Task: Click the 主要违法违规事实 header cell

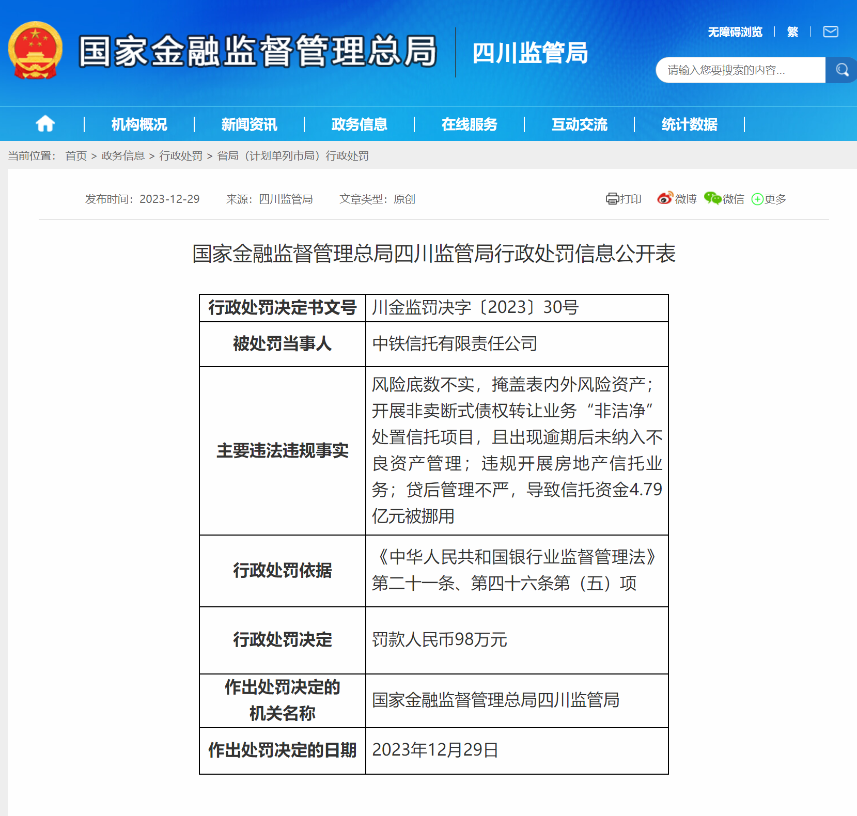Action: [283, 450]
